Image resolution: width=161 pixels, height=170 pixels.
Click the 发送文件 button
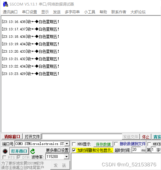(x=131, y=137)
